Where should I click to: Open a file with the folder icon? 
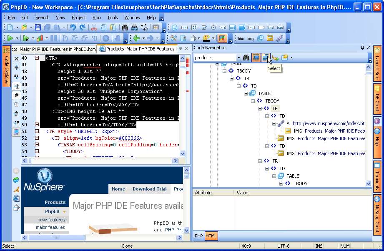point(24,28)
